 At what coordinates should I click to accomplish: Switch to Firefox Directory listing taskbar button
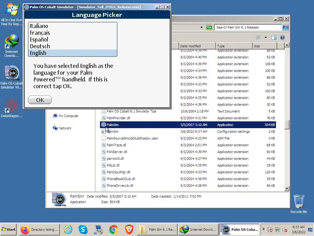click(40, 229)
